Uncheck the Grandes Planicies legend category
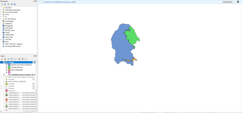 pyautogui.click(x=6, y=67)
